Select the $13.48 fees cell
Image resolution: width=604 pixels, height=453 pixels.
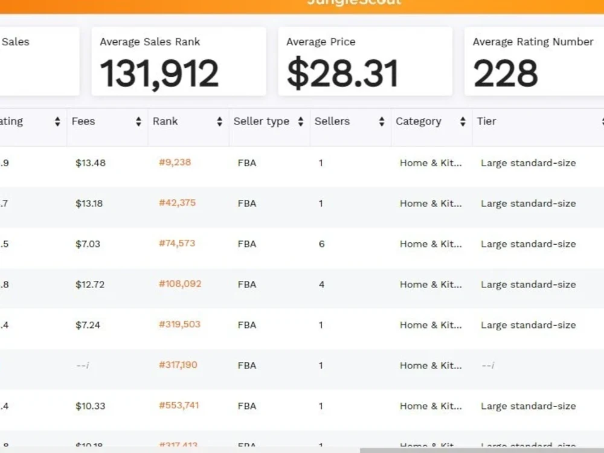(91, 163)
